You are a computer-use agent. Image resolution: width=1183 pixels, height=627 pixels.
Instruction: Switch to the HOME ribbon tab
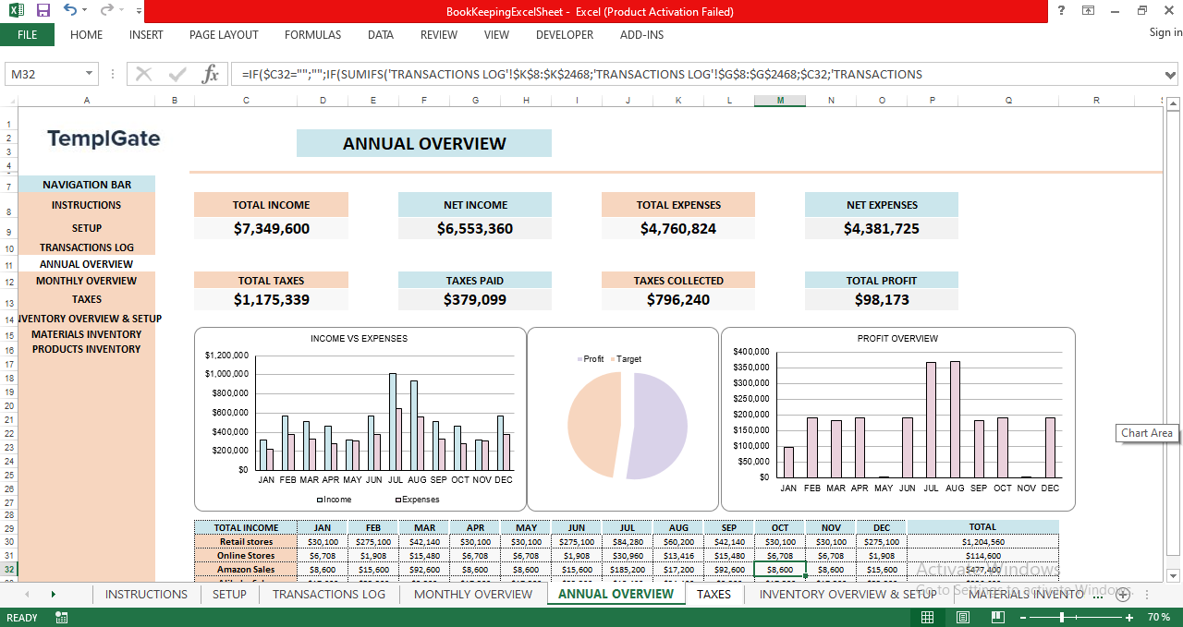87,35
